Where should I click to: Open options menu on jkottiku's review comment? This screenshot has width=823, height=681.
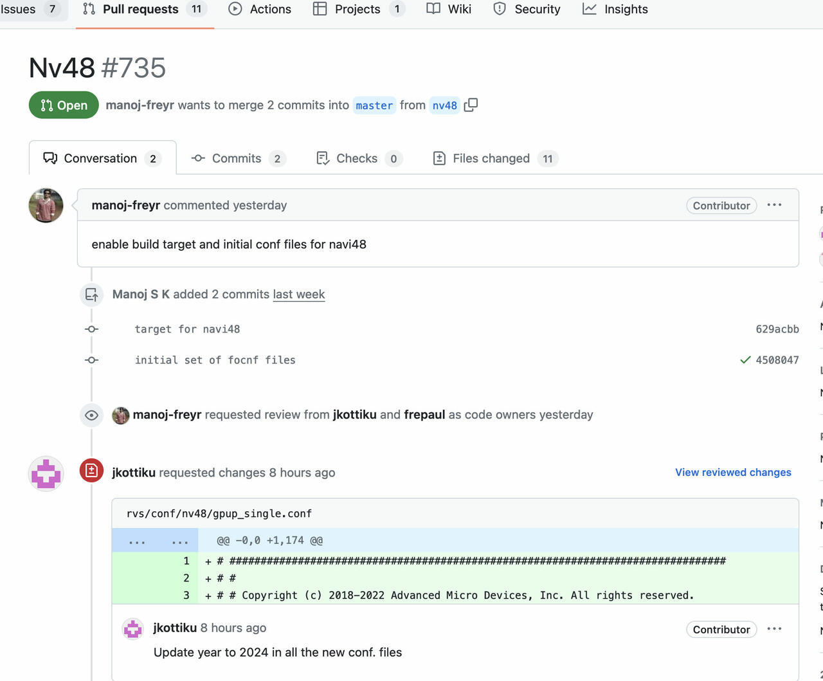(x=774, y=629)
